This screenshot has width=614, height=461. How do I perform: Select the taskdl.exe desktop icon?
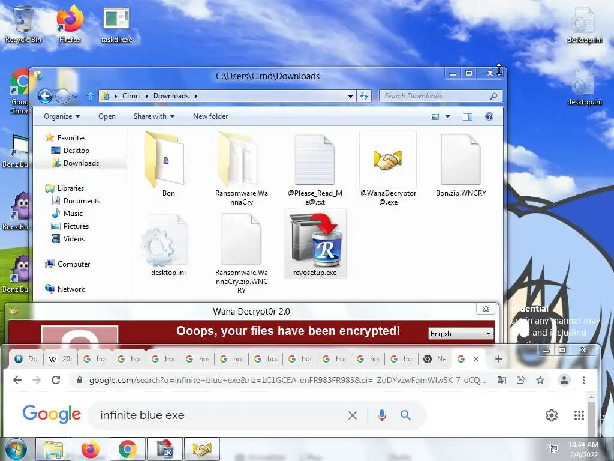point(116,24)
